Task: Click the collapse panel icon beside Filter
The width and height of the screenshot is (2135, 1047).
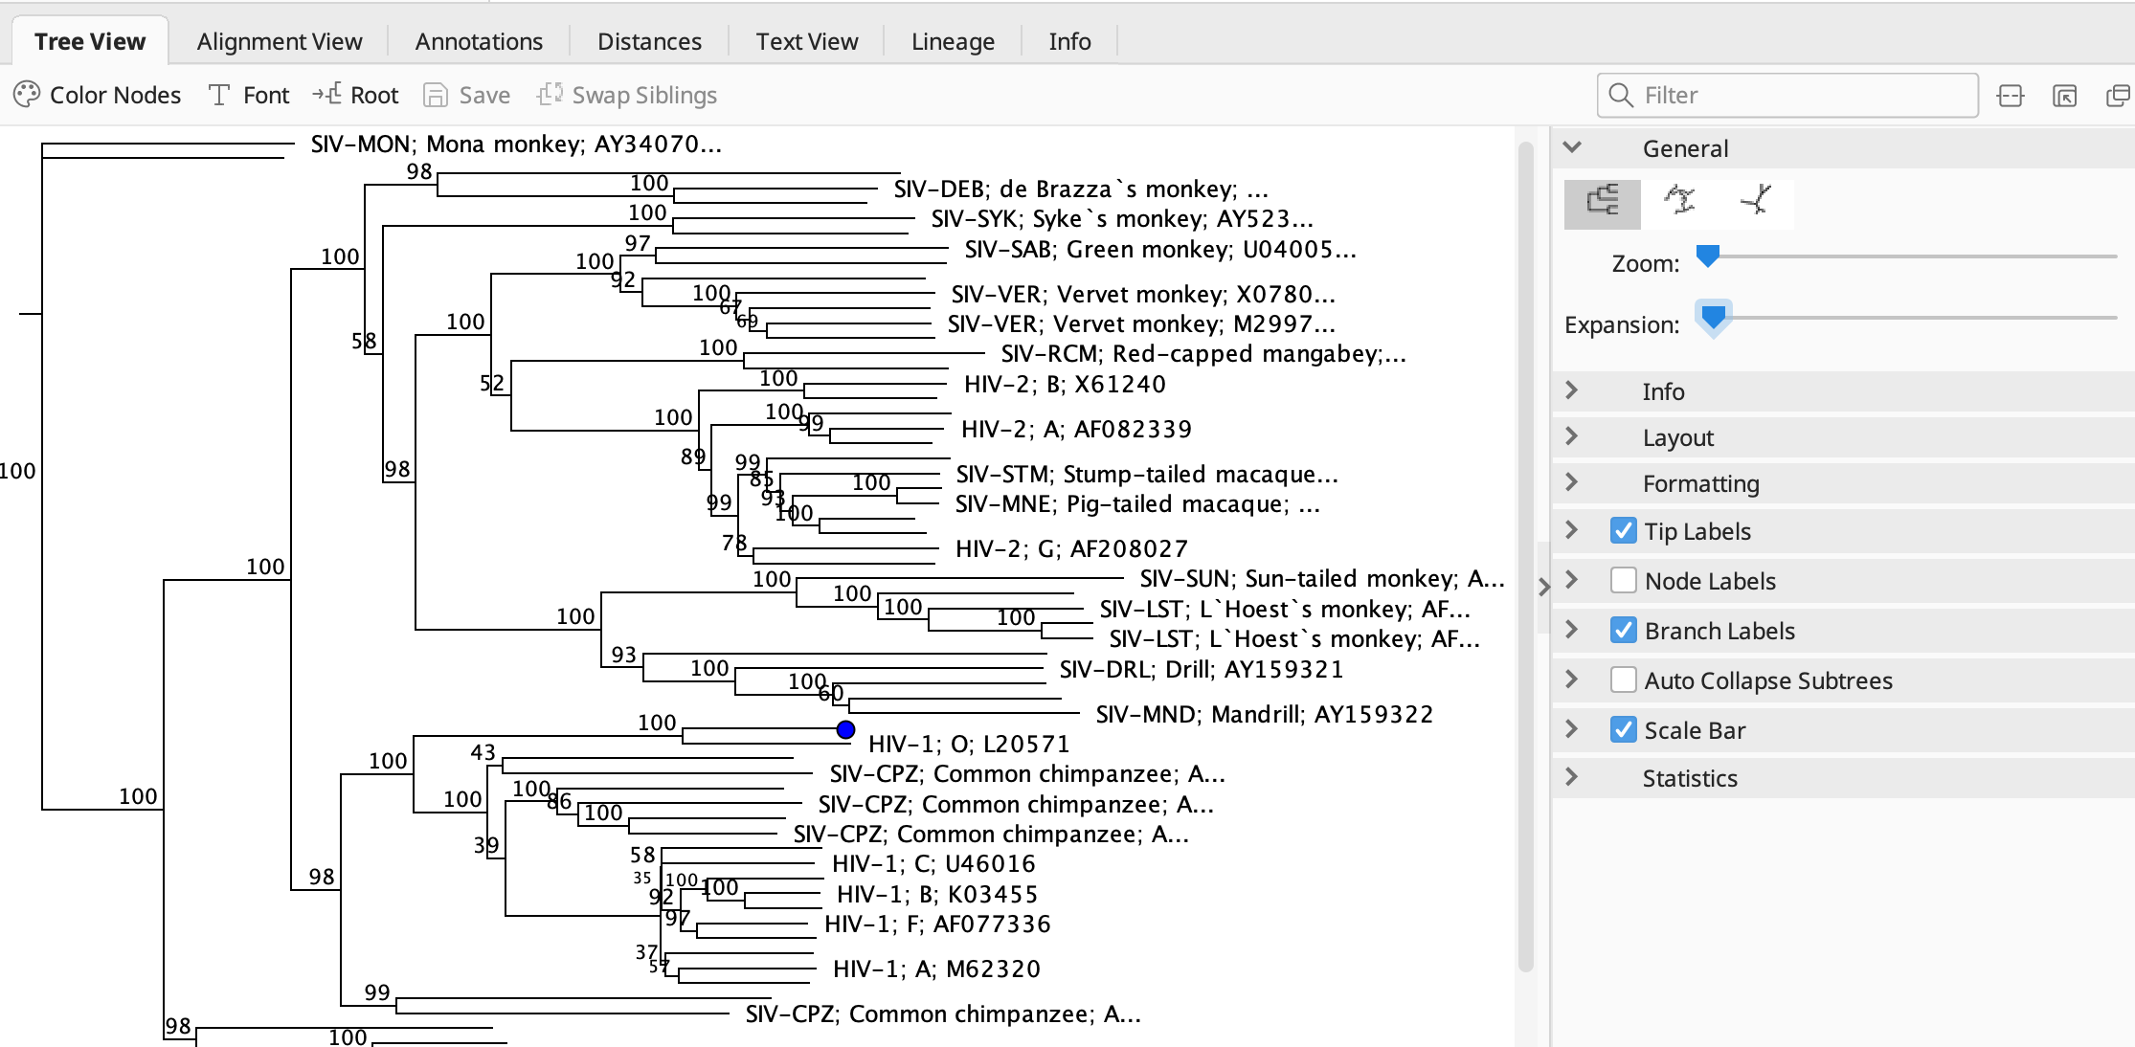Action: 2011,96
